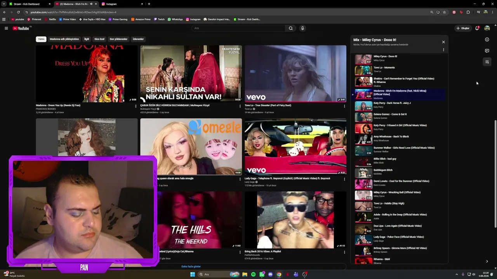Select the İzlenenler filter chip
Viewport: 497px width, 279px height.
point(138,39)
